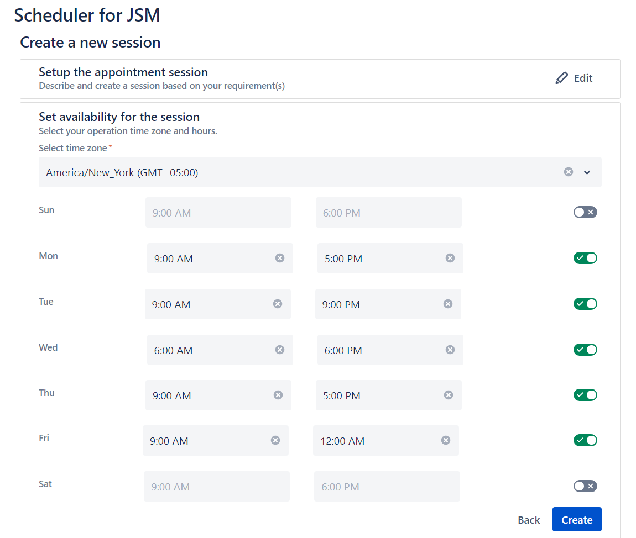636x538 pixels.
Task: Click the 'Mon' day label
Action: click(x=48, y=256)
